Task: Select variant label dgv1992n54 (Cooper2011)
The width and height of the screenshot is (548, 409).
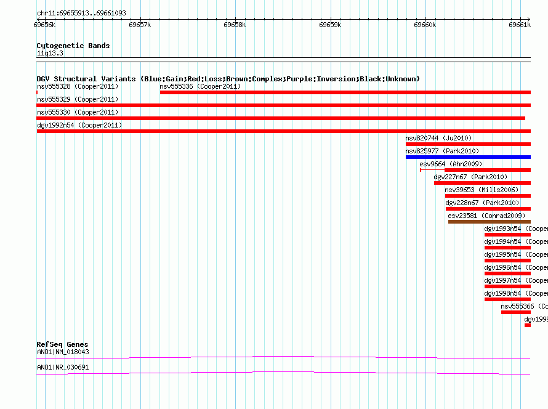Action: [x=79, y=125]
